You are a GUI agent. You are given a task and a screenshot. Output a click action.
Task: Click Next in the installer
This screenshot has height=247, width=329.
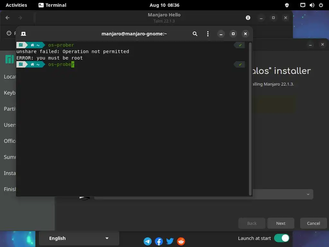[281, 223]
